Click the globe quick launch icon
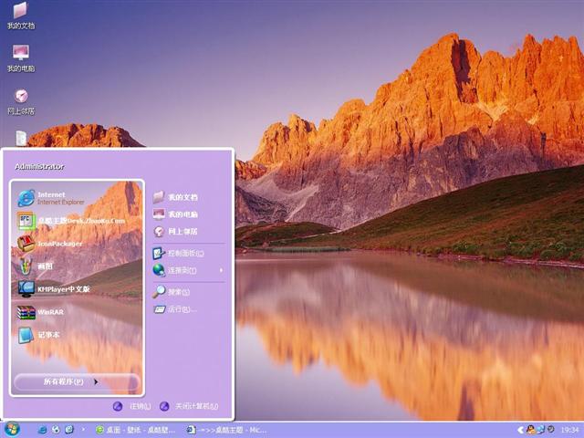The height and width of the screenshot is (438, 584). pos(56,430)
